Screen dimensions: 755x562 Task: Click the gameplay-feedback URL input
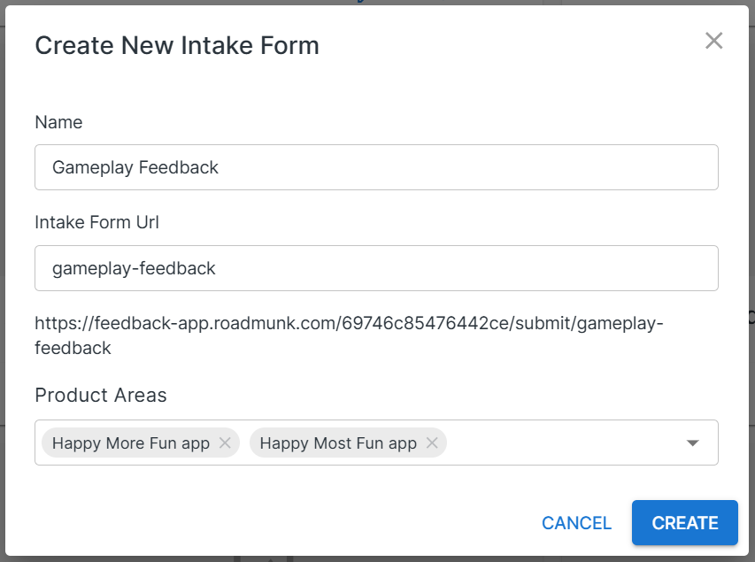pos(376,267)
